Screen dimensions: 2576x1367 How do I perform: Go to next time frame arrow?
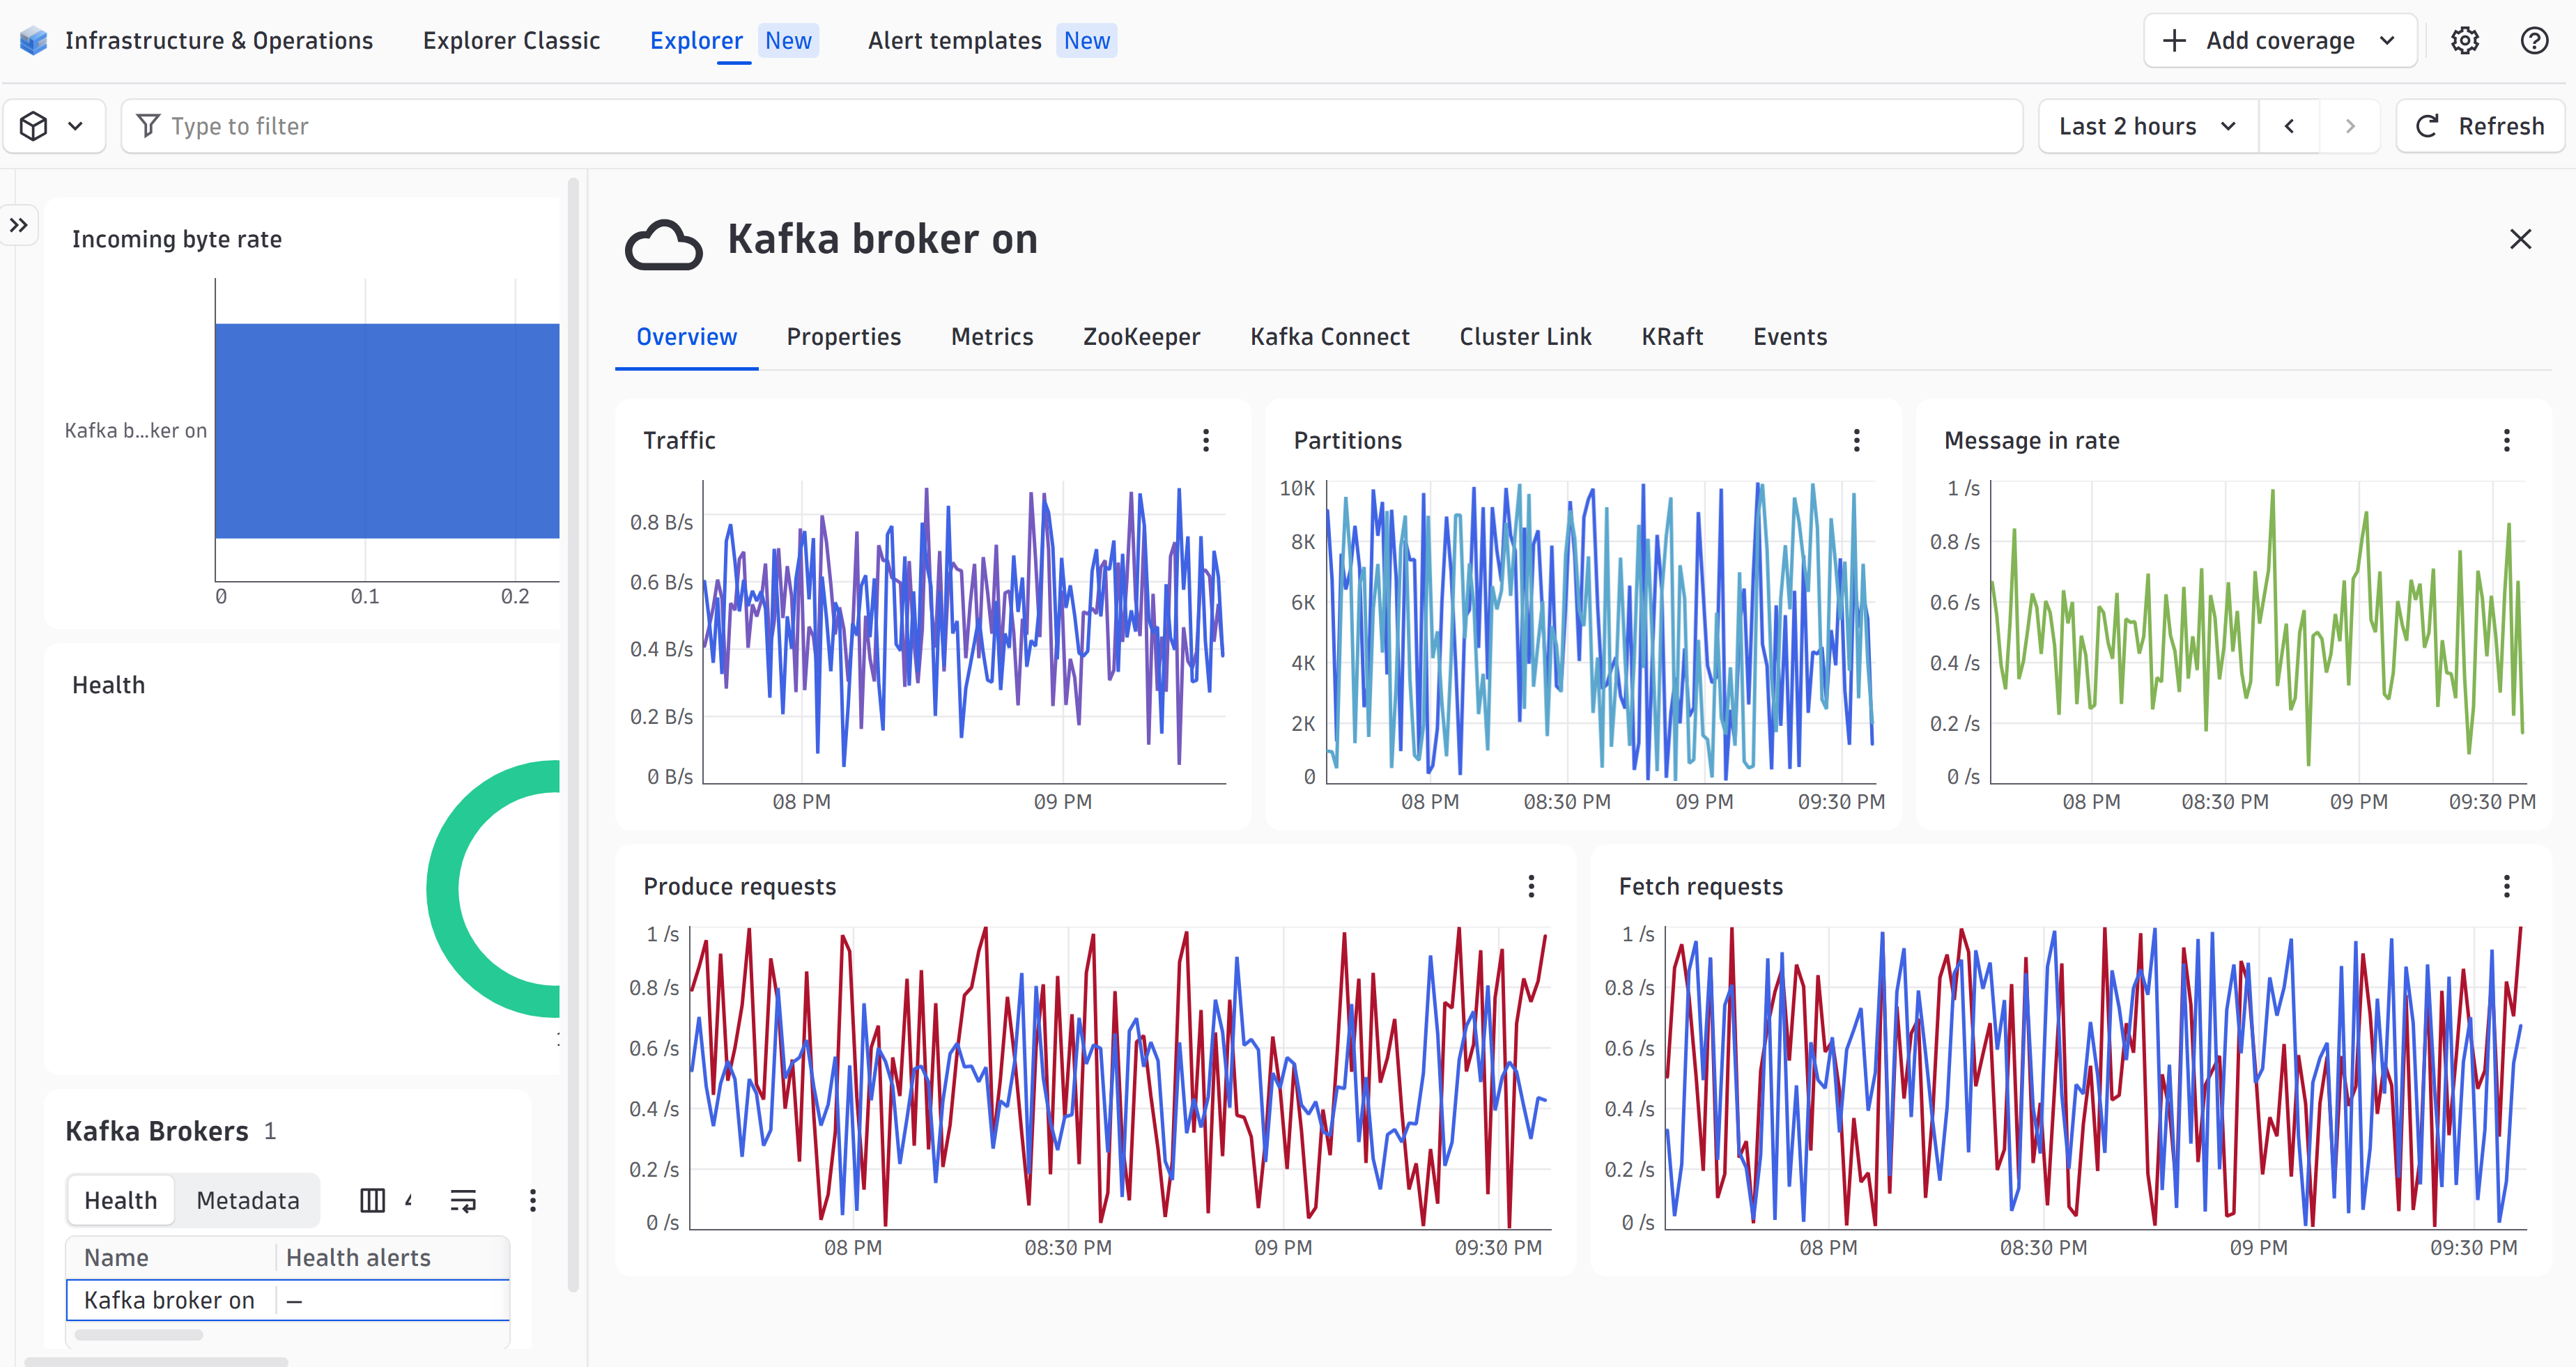2350,126
